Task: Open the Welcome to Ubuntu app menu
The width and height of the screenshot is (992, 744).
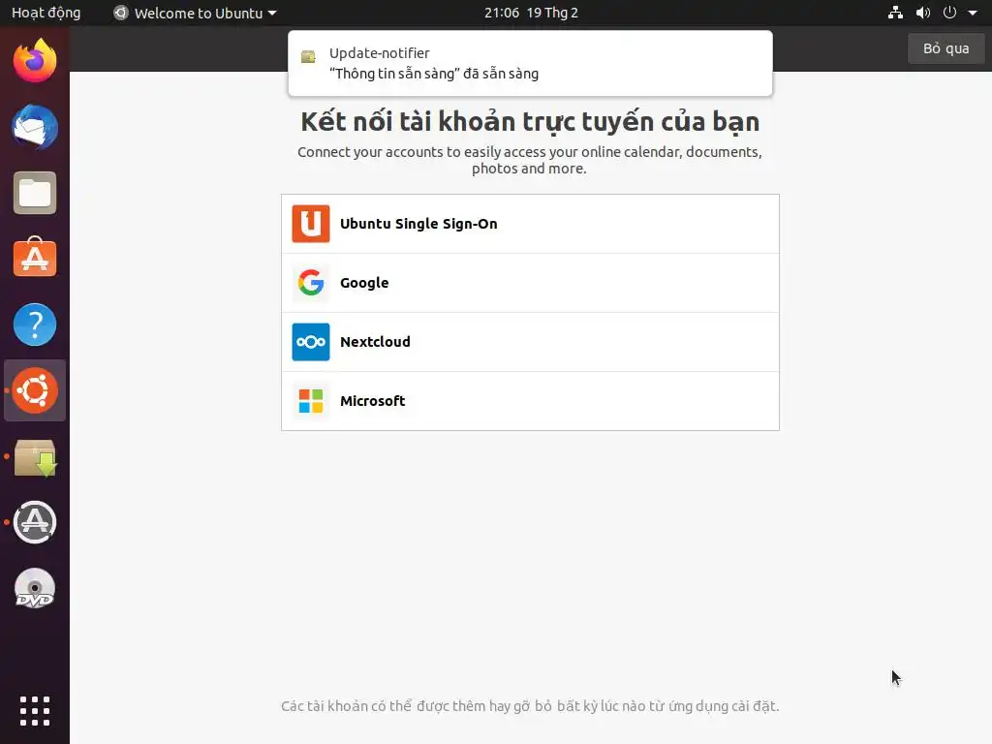Action: click(x=196, y=13)
